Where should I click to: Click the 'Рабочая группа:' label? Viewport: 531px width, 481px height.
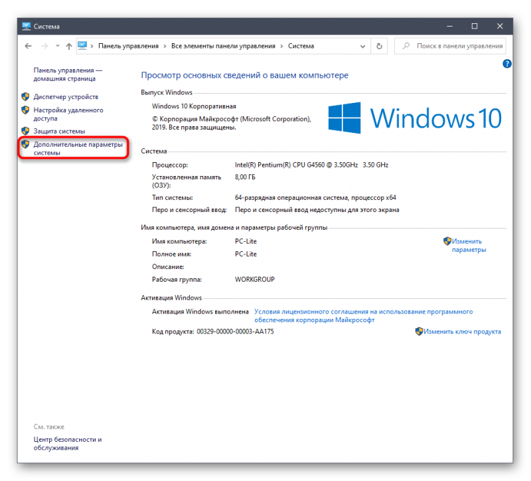coord(177,279)
